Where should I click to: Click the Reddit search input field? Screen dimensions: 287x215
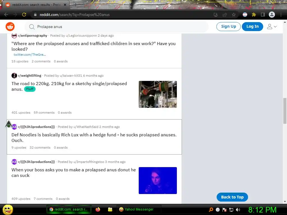pos(117,27)
